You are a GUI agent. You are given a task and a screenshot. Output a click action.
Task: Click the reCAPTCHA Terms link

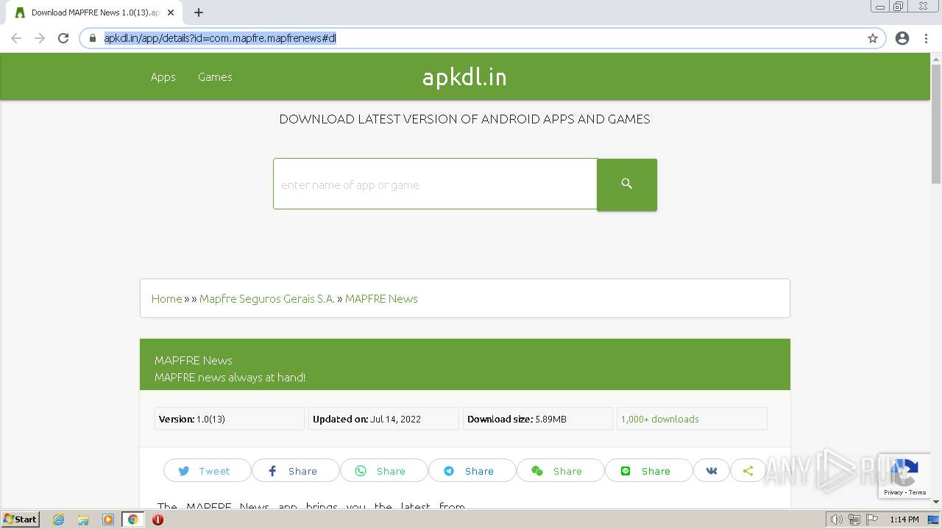click(918, 492)
